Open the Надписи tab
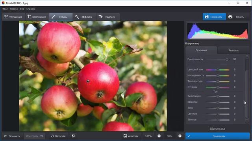The image size is (252, 141). pyautogui.click(x=107, y=17)
